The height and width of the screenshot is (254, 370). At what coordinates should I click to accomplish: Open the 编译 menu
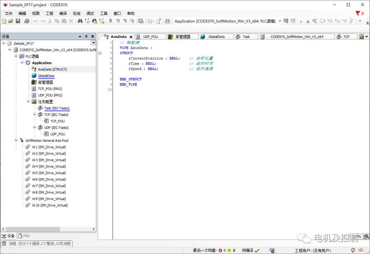click(63, 13)
